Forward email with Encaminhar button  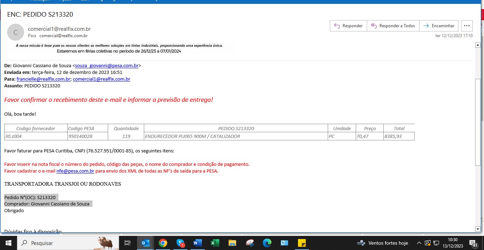coord(439,26)
